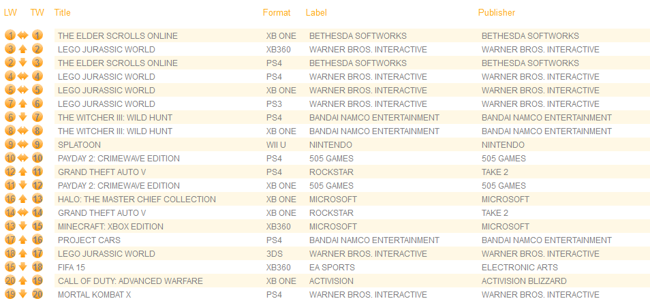Click the Nintendo label cell
The image size is (650, 301).
click(x=331, y=145)
